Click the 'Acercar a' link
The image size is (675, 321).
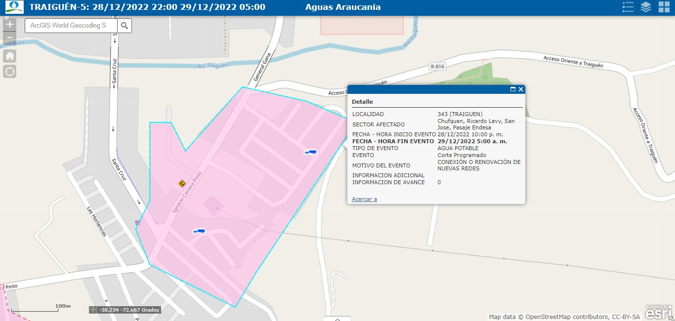(x=364, y=199)
